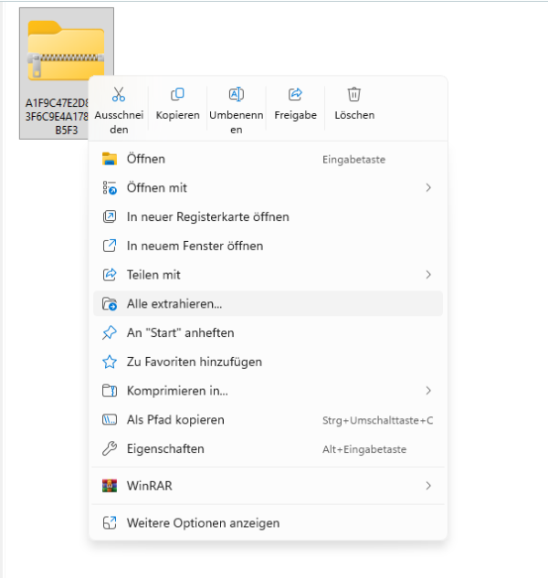
Task: Click the star icon beside Favoriten
Action: pyautogui.click(x=110, y=362)
